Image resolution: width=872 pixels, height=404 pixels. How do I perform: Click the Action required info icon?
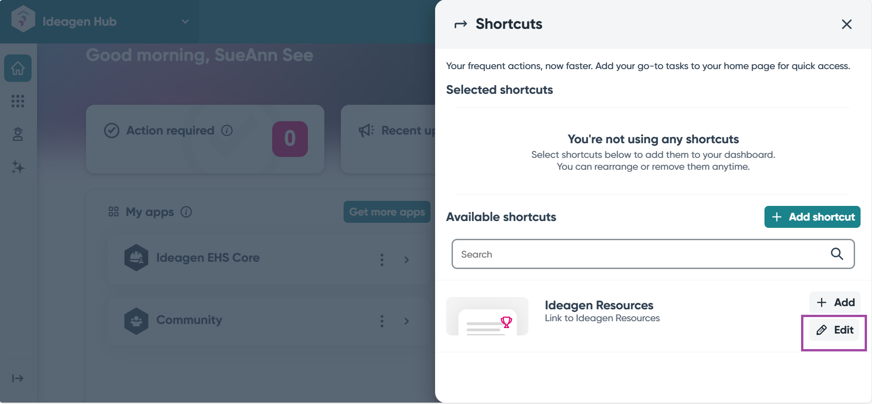pyautogui.click(x=227, y=130)
